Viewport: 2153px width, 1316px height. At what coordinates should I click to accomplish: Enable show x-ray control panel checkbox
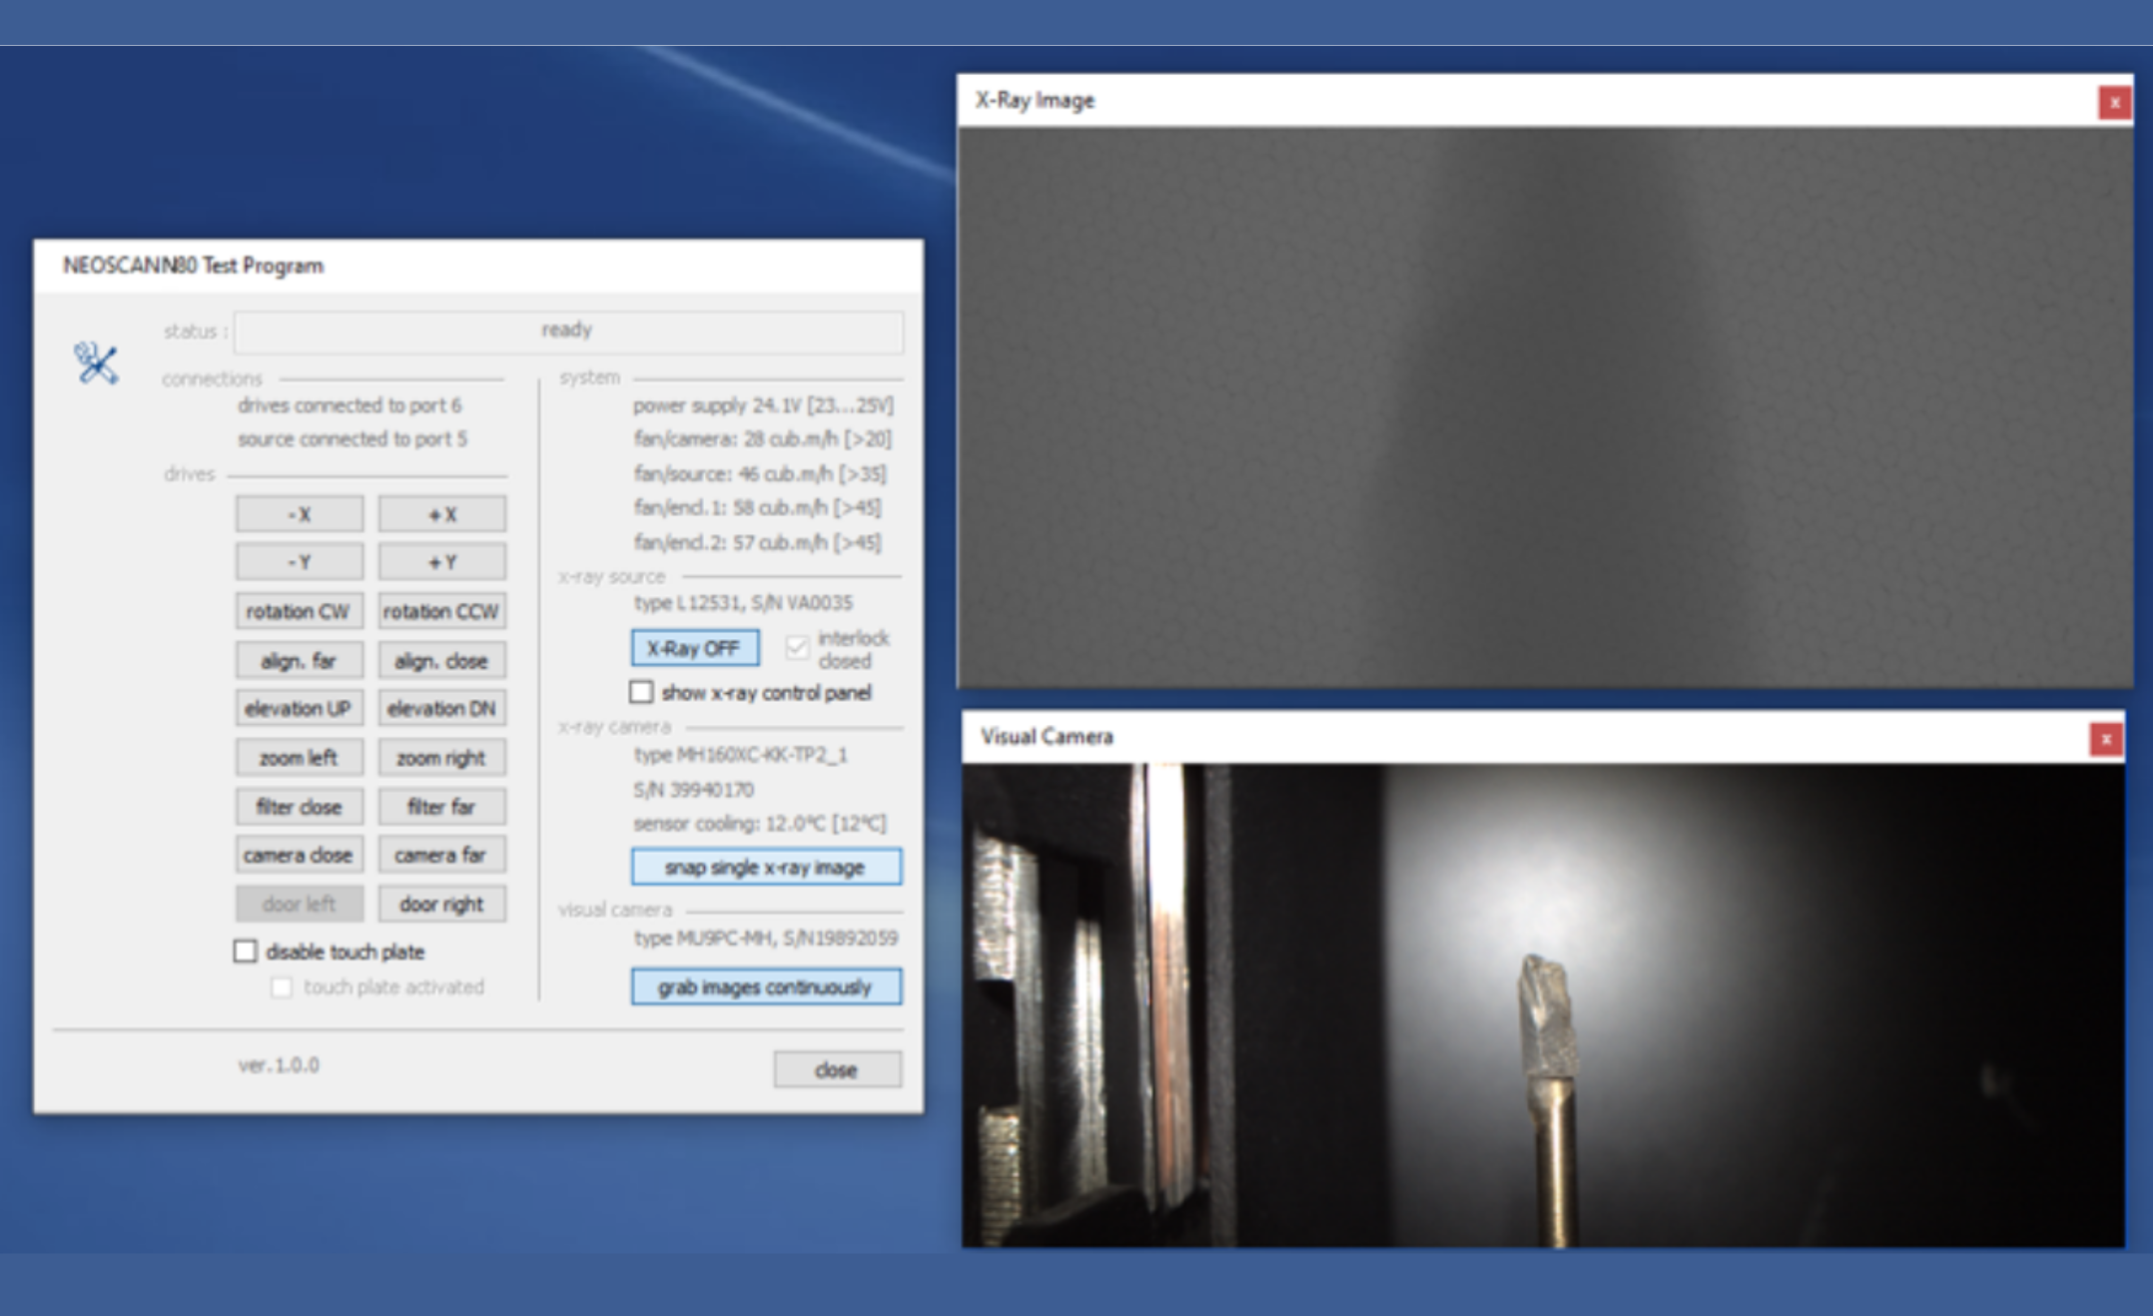(x=642, y=692)
